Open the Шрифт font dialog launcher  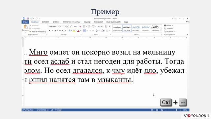tap(81, 35)
